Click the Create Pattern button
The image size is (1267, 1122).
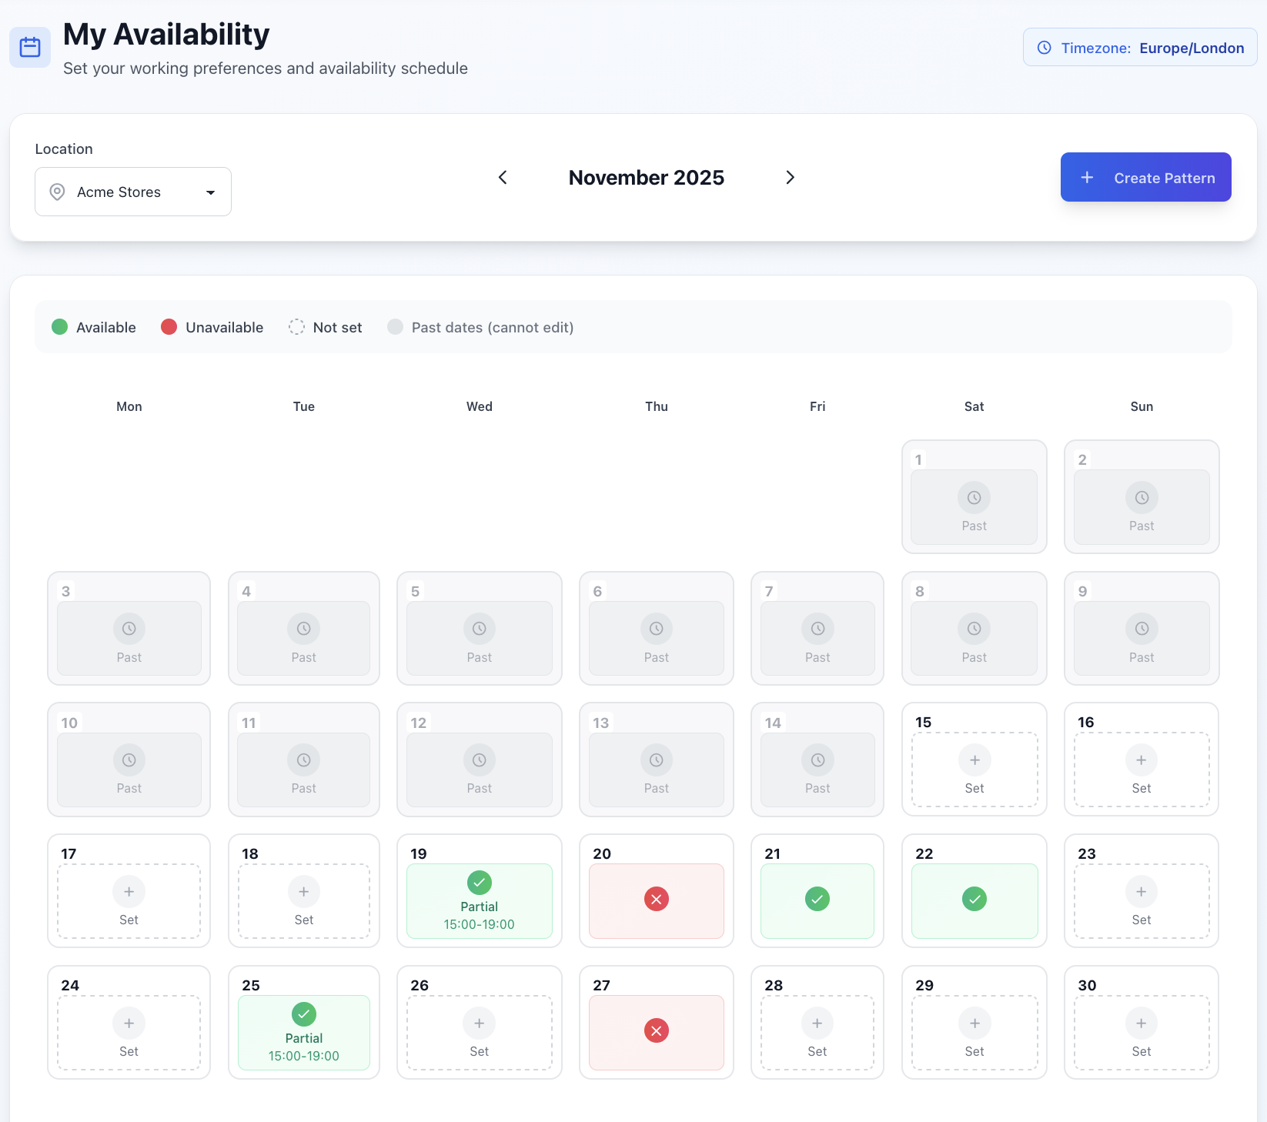point(1145,177)
